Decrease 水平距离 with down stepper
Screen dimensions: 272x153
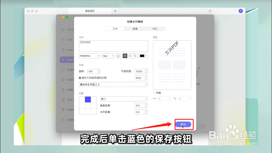pos(147,113)
